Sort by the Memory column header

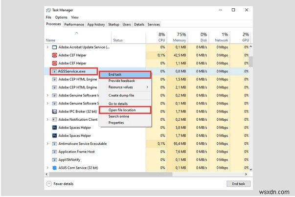tap(178, 38)
